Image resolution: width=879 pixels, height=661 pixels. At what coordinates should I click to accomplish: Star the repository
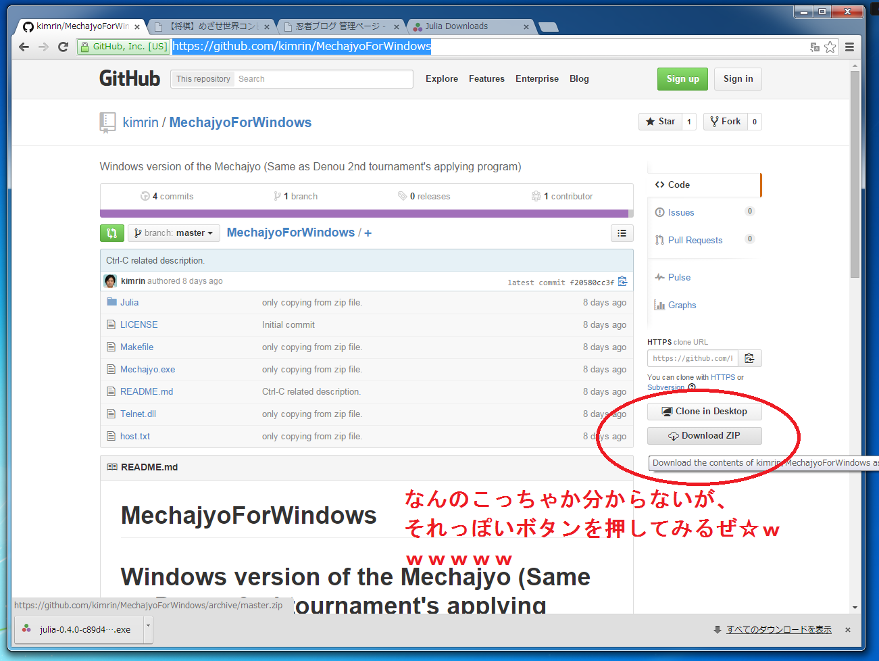(x=660, y=122)
